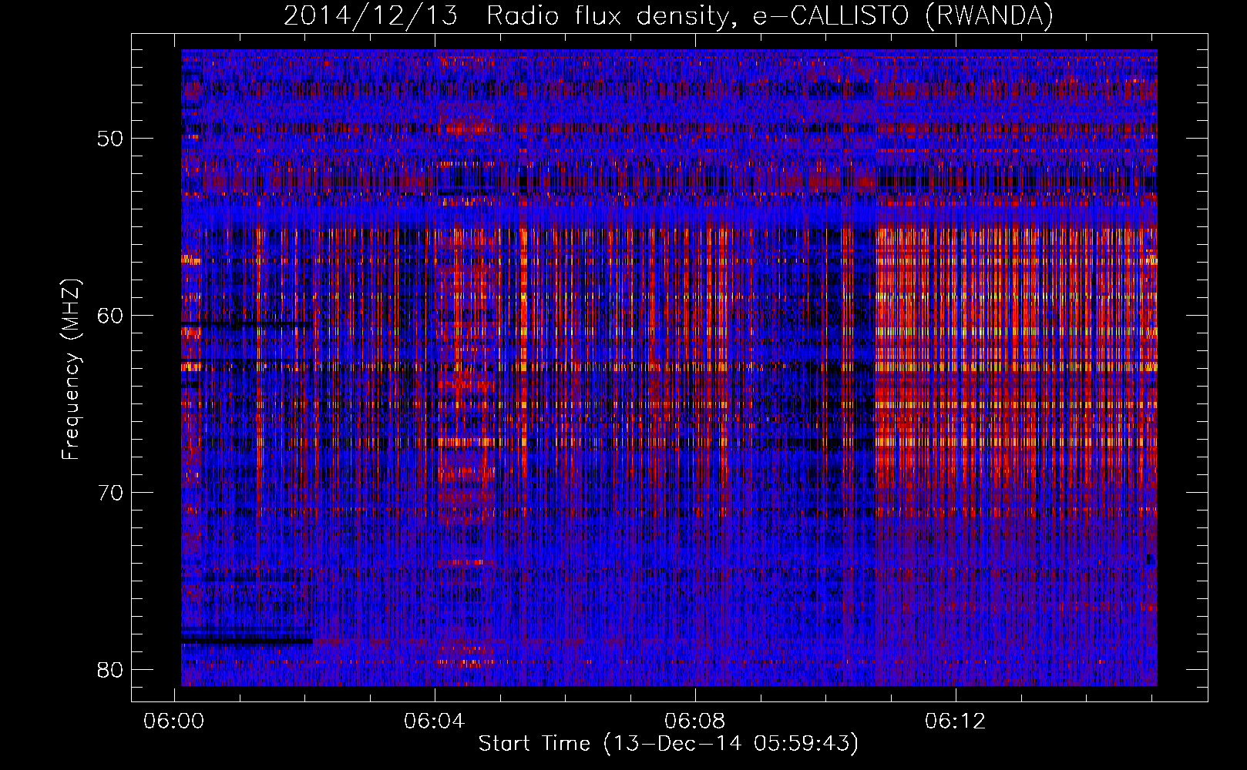Click the 06:04 time tick label
This screenshot has width=1247, height=770.
(x=435, y=721)
